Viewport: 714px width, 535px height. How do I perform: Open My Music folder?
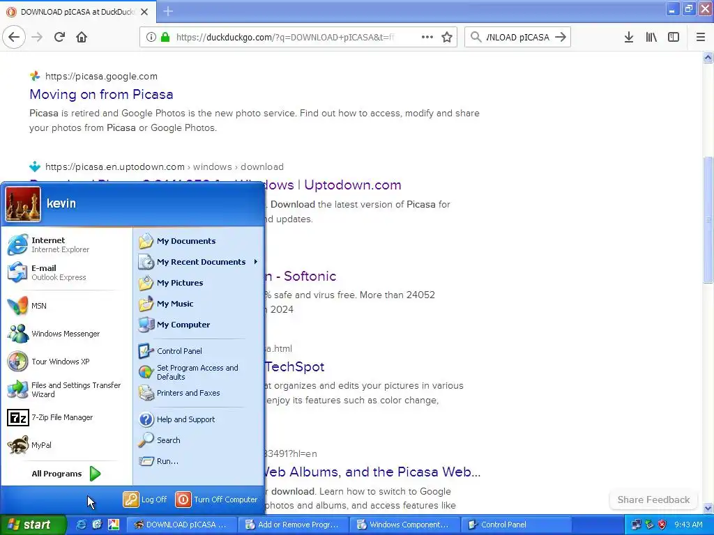click(199, 304)
